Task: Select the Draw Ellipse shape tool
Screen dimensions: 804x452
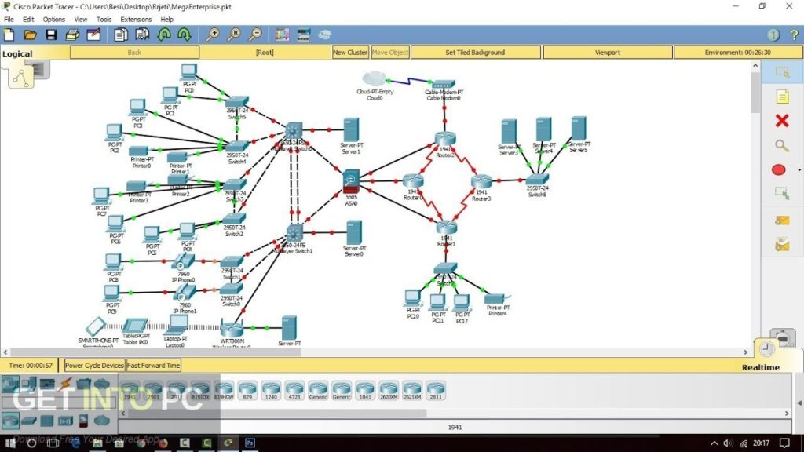Action: coord(778,169)
